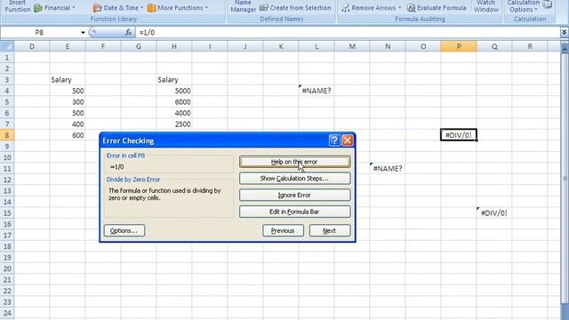Select cell with value 400
Image resolution: width=569 pixels, height=320 pixels.
(x=68, y=124)
